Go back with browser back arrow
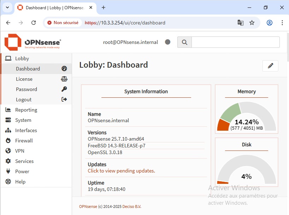 point(8,23)
